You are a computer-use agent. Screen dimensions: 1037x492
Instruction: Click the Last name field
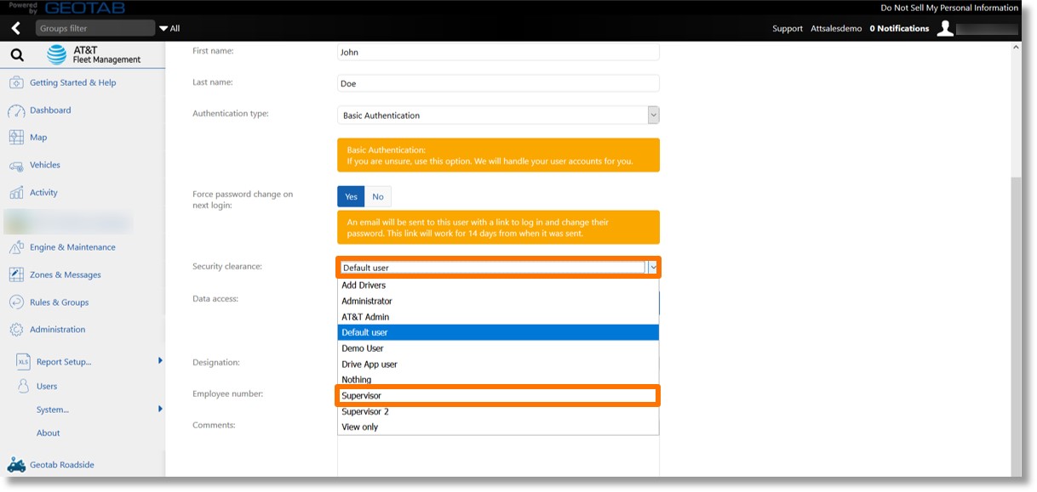point(498,83)
